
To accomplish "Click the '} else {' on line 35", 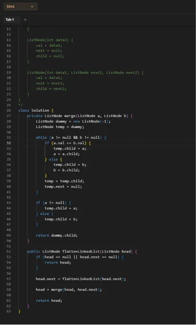I will pyautogui.click(x=54, y=159).
